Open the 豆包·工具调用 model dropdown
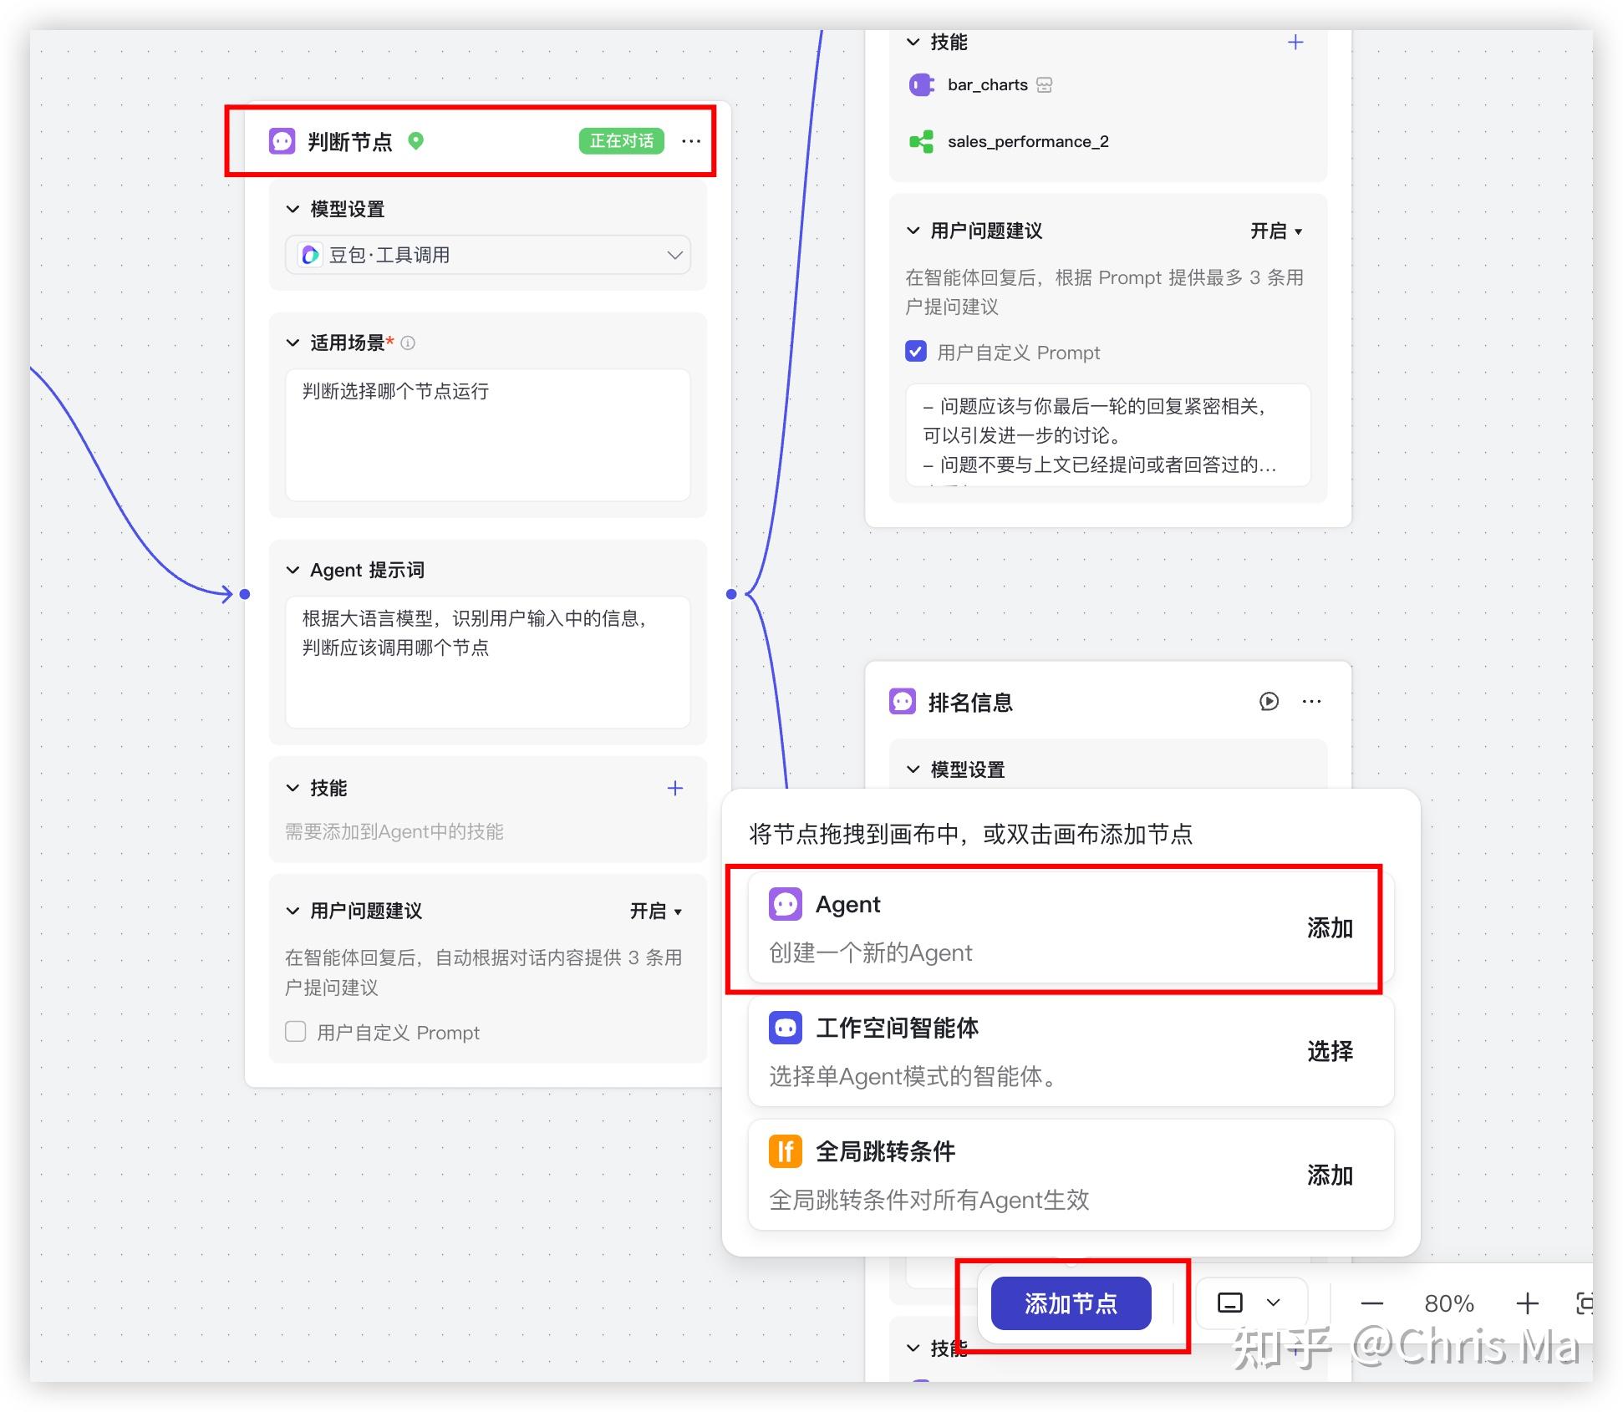The width and height of the screenshot is (1623, 1412). [x=488, y=255]
